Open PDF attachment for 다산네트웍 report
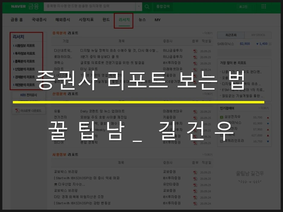This screenshot has height=212, width=283. [195, 51]
